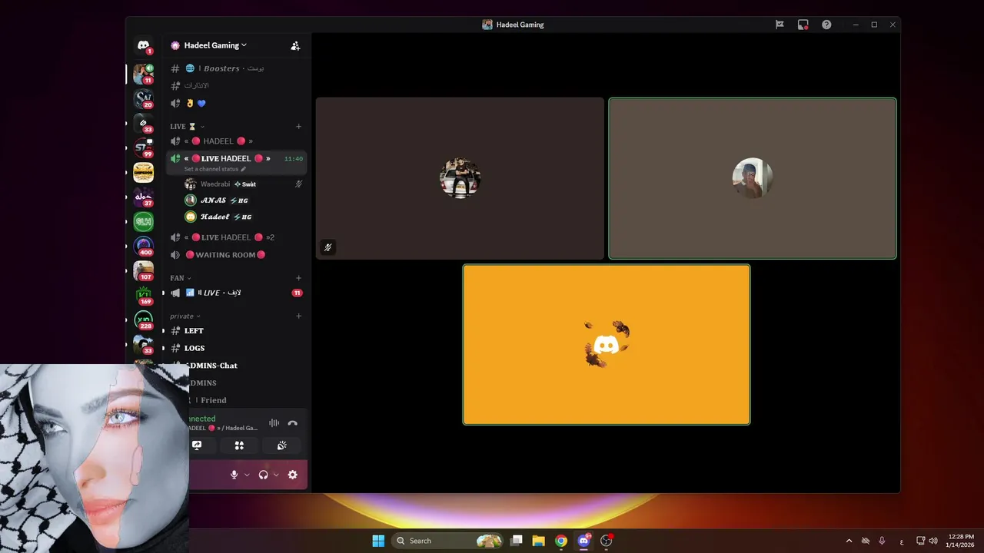Open the soundboard button
The height and width of the screenshot is (553, 984).
tap(282, 445)
